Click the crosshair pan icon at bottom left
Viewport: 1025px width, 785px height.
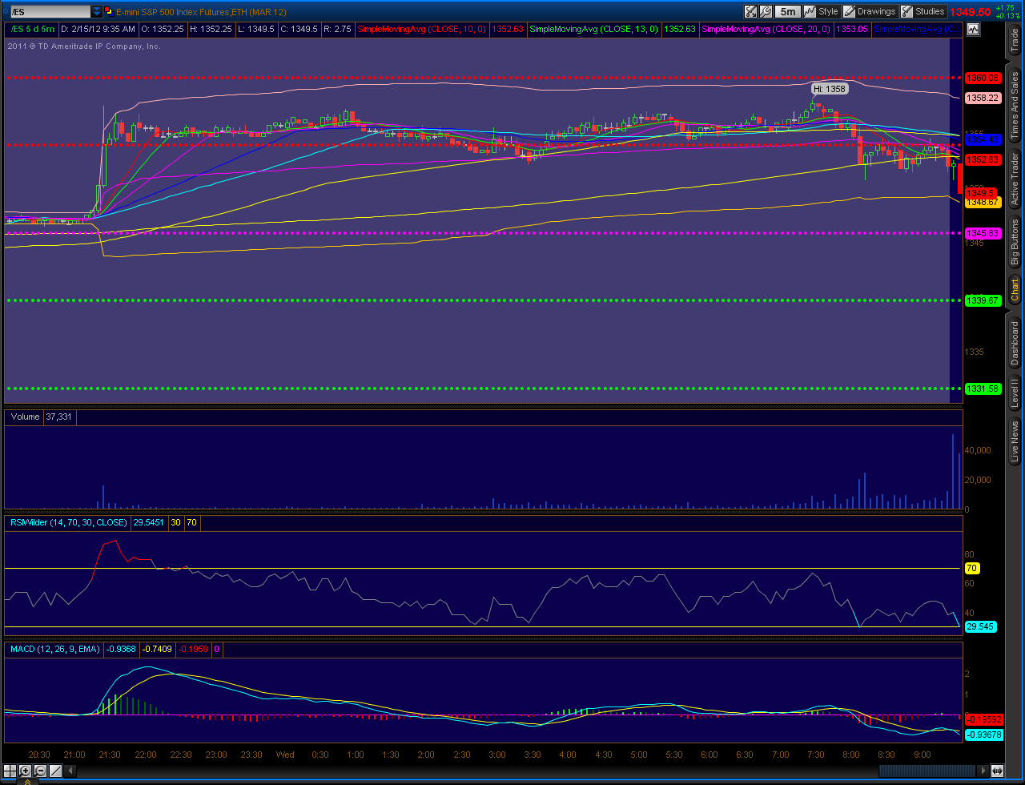click(x=10, y=771)
